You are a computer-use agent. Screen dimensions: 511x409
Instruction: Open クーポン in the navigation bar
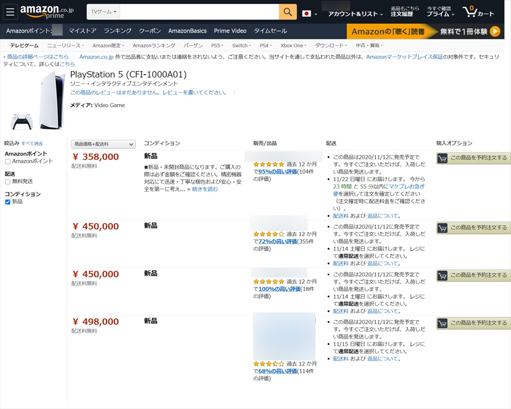coord(150,31)
